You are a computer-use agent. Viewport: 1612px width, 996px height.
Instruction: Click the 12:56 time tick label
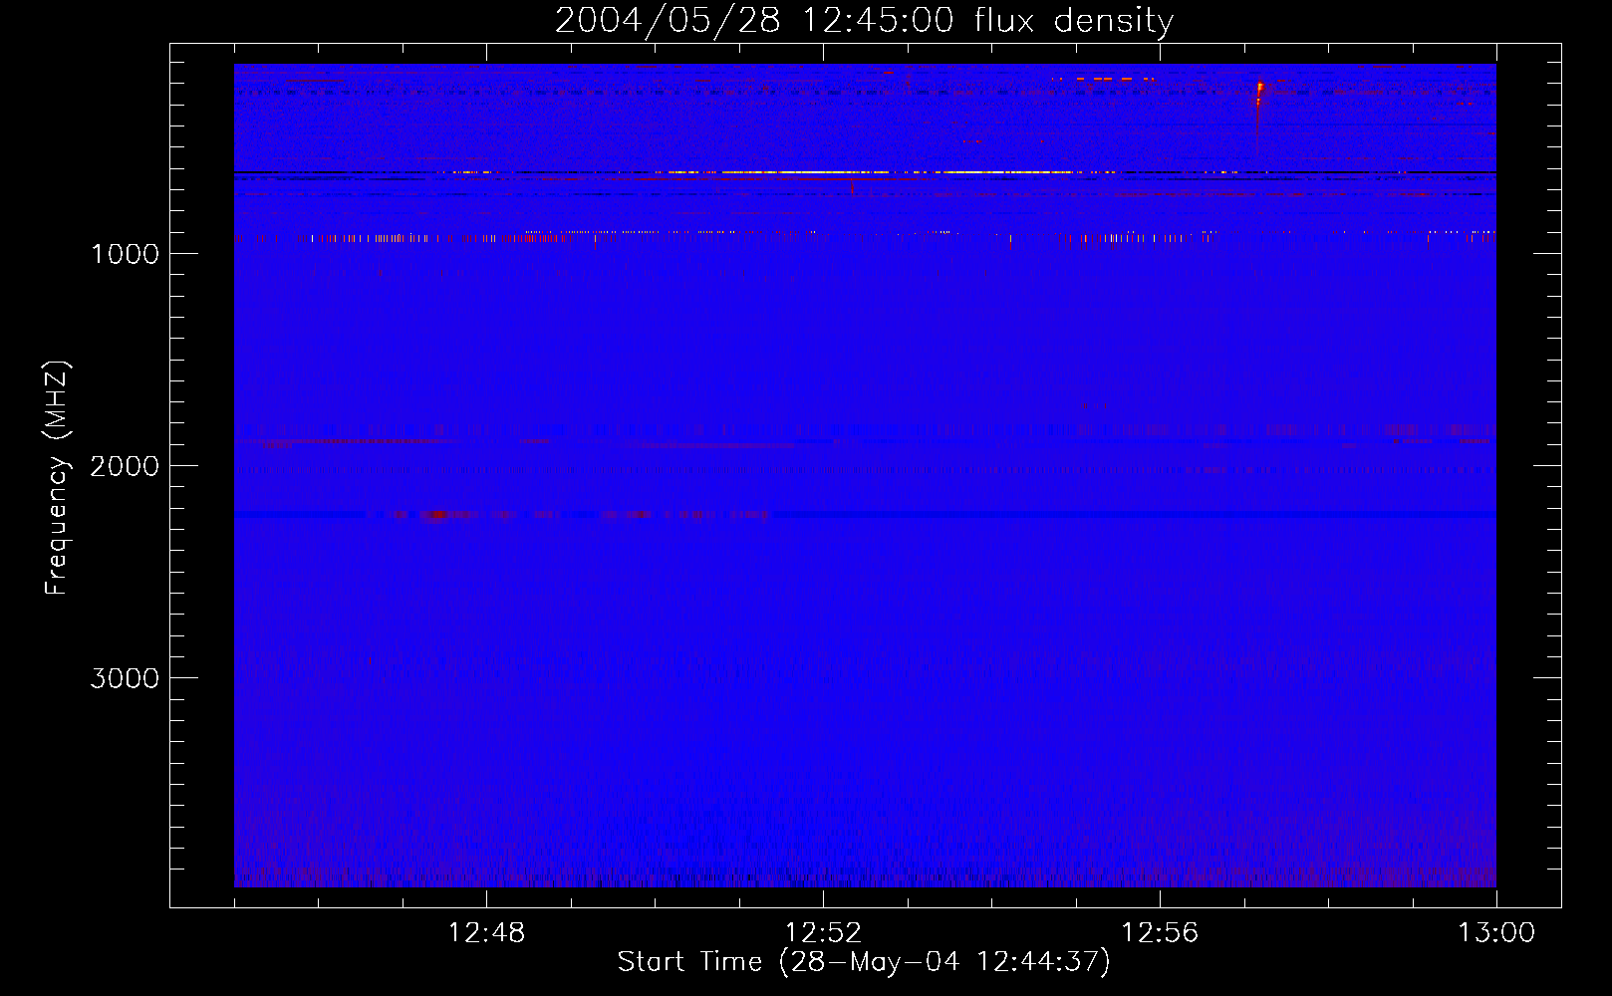1160,933
